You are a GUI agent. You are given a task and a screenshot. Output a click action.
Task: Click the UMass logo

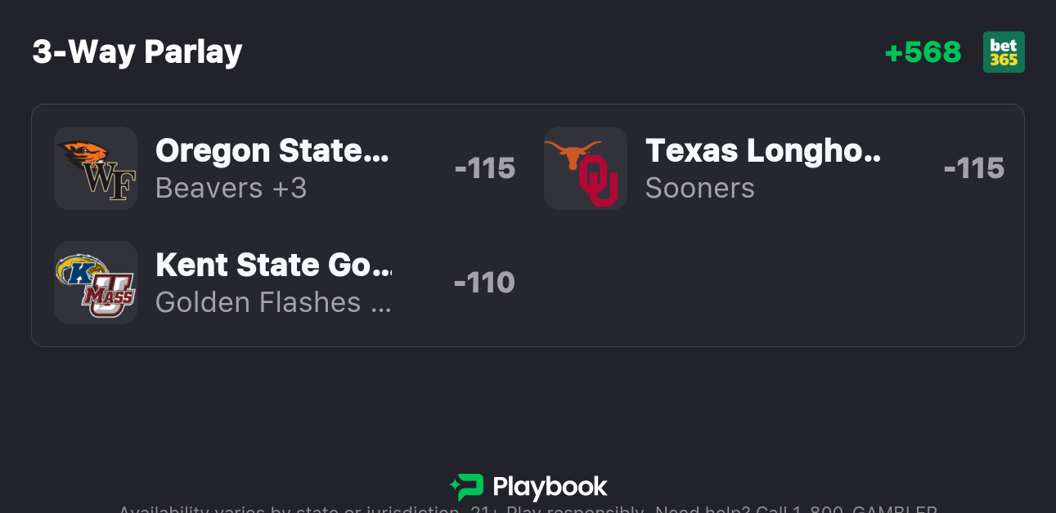109,296
